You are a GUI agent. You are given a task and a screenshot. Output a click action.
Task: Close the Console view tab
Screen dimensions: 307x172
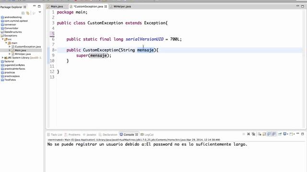(x=137, y=135)
